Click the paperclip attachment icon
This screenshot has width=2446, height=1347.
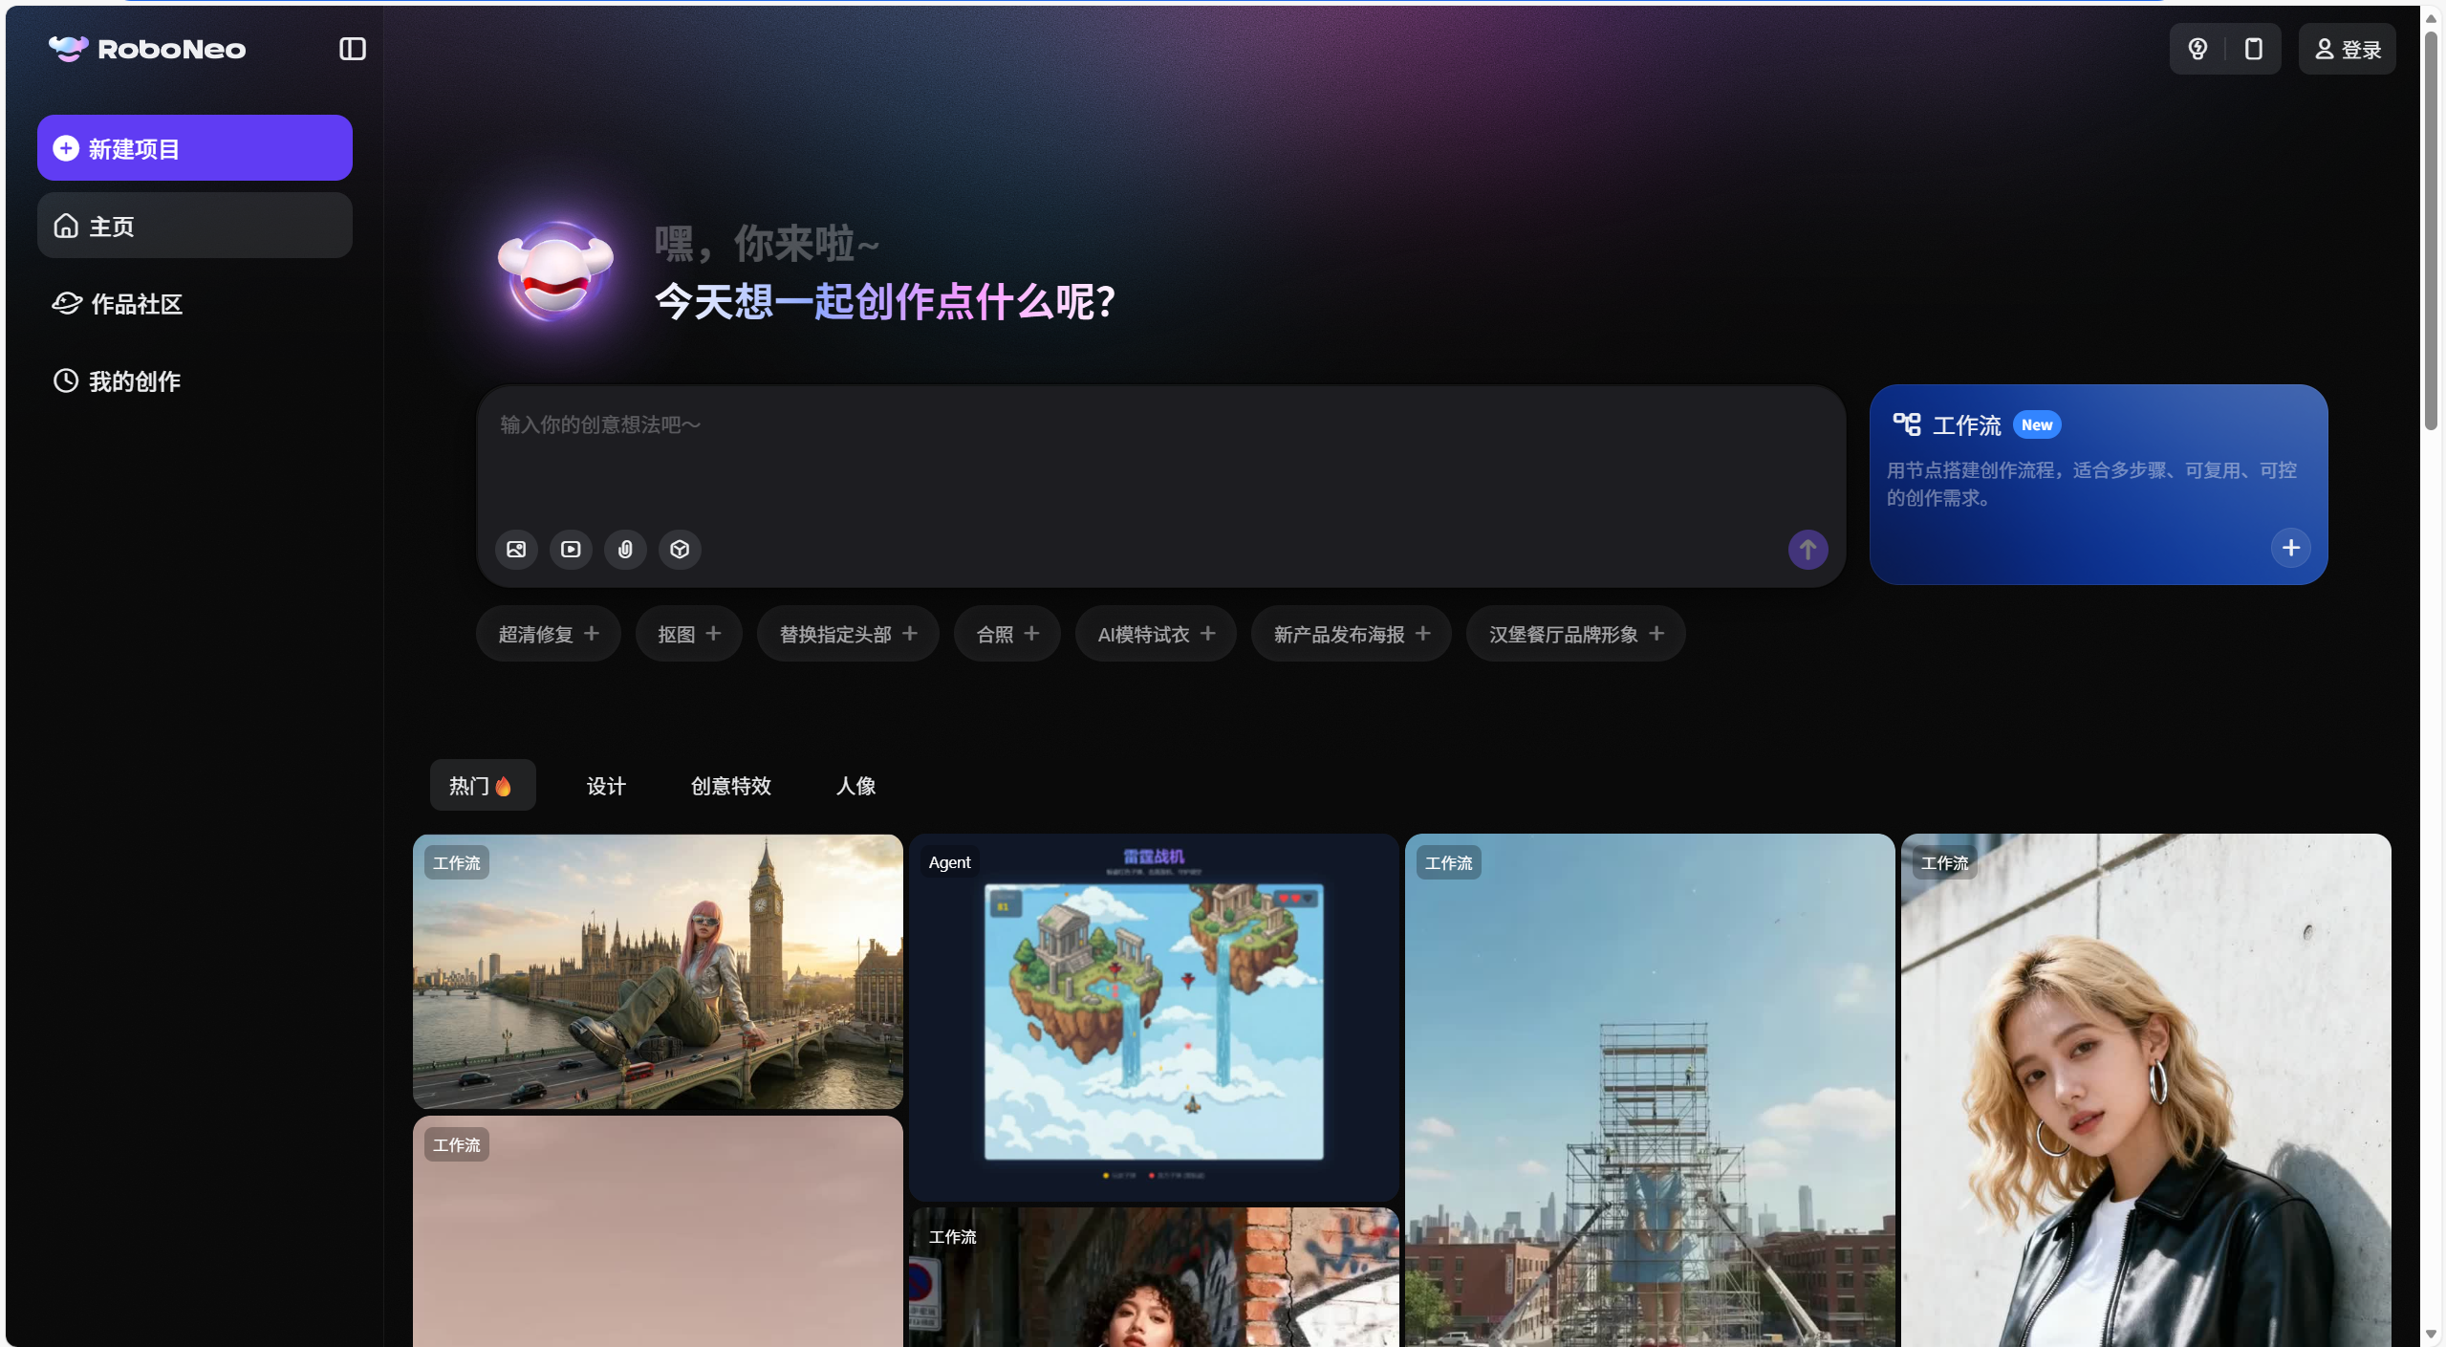point(625,550)
